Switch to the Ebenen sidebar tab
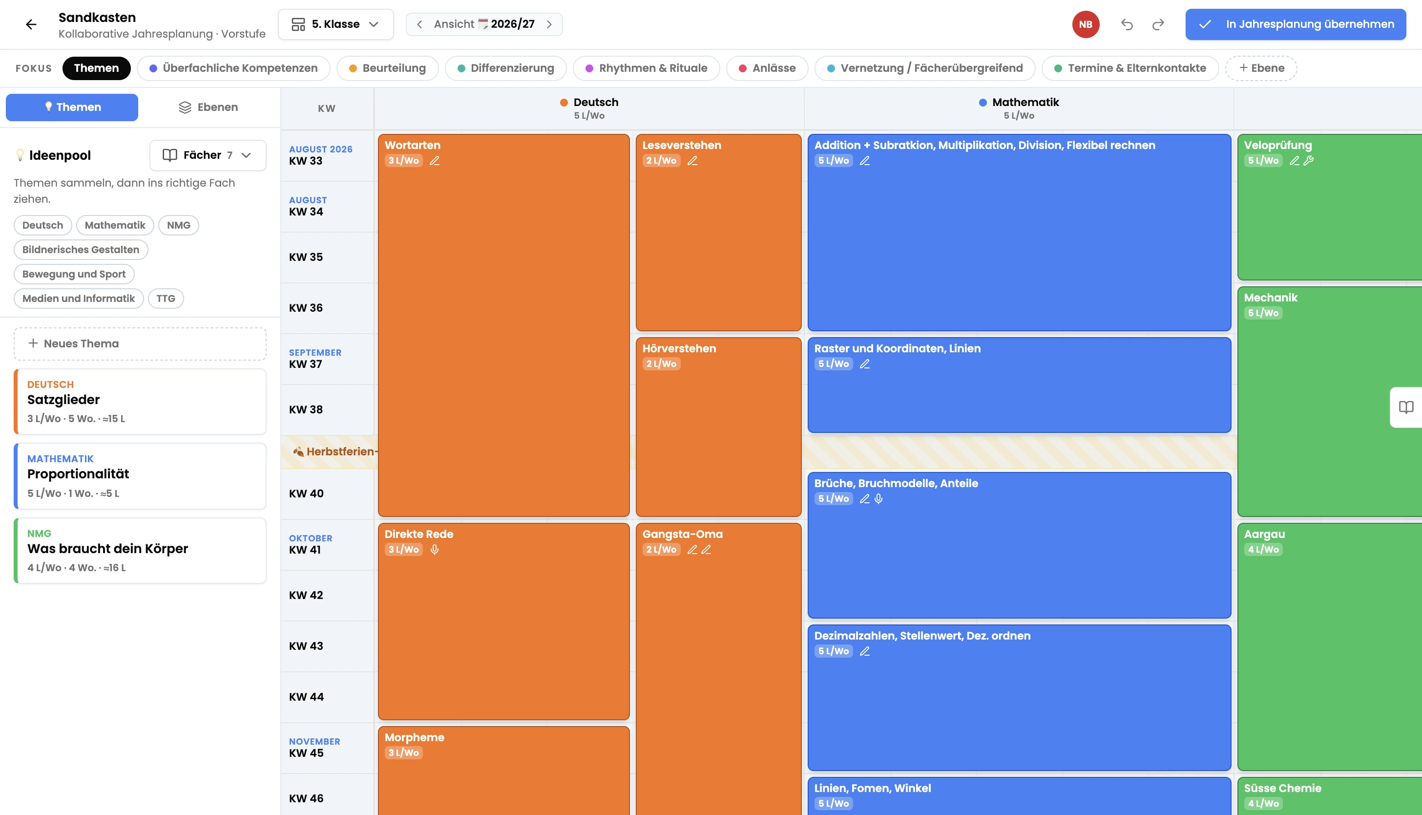Image resolution: width=1422 pixels, height=815 pixels. click(208, 107)
